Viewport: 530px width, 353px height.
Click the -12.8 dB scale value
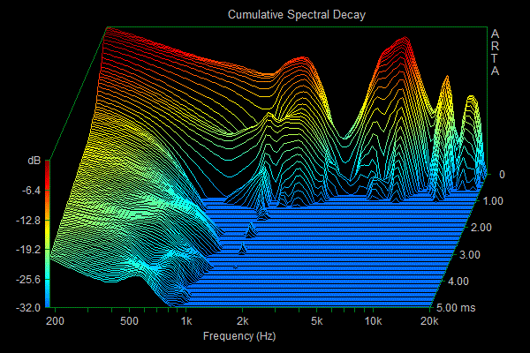[28, 221]
